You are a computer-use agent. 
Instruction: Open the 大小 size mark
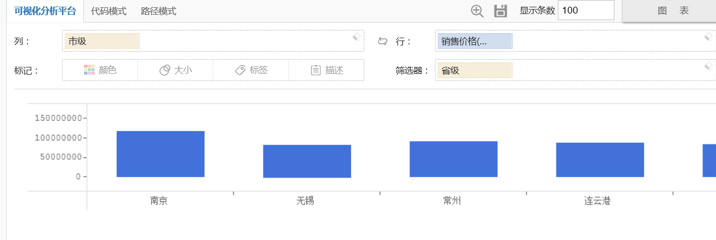[175, 70]
